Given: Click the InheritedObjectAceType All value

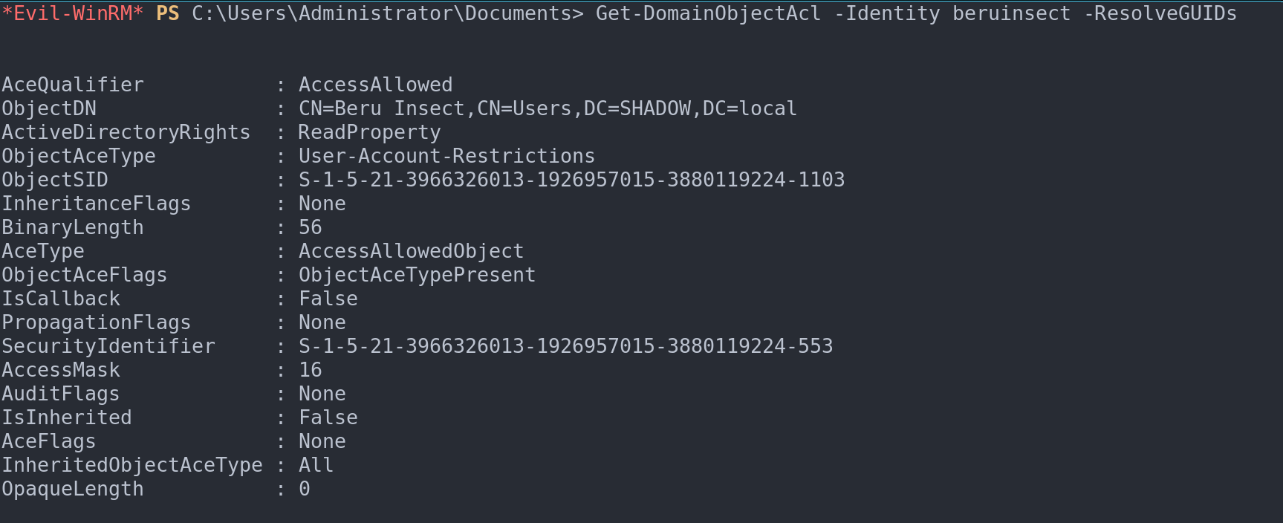Looking at the screenshot, I should pos(316,465).
